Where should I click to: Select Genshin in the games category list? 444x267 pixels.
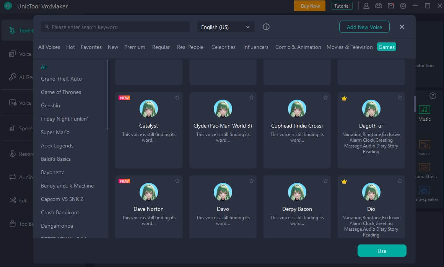coord(50,105)
